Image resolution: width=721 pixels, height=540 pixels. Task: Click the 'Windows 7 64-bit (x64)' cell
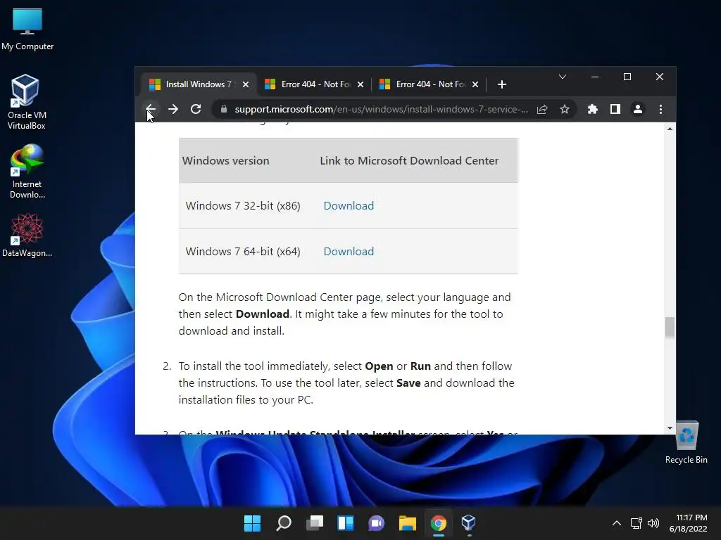point(243,252)
